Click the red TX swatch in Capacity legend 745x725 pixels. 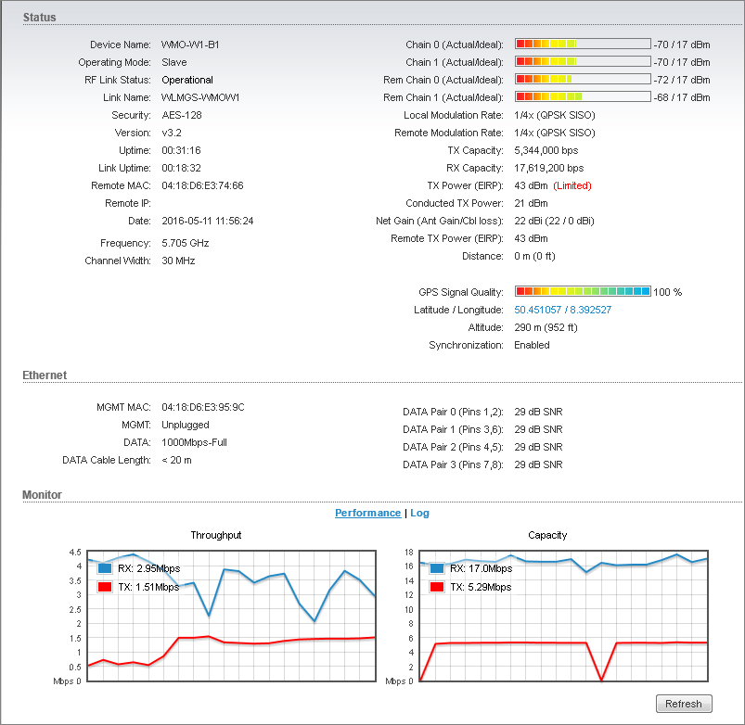tap(437, 587)
